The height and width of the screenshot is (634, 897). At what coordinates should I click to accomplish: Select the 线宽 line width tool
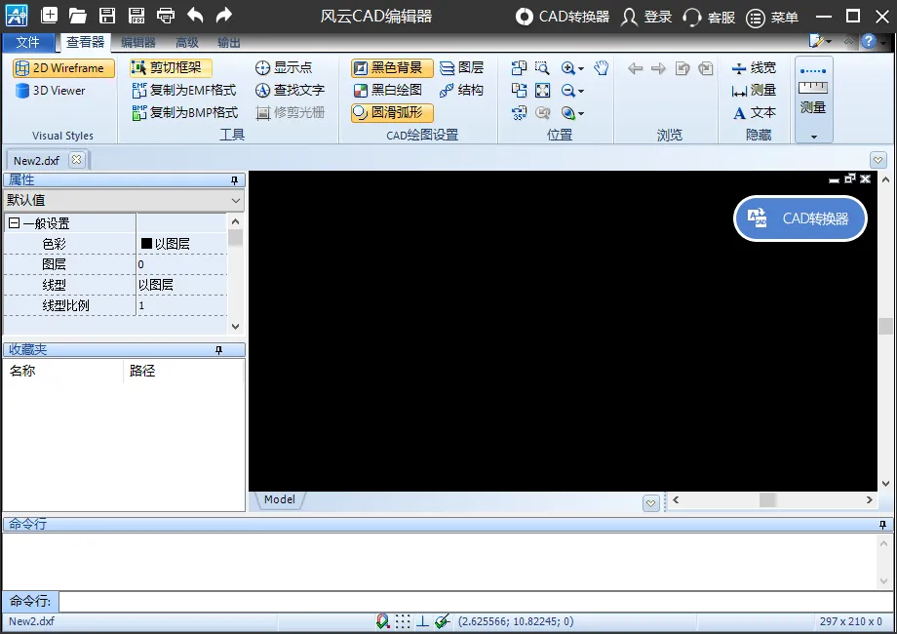[754, 68]
